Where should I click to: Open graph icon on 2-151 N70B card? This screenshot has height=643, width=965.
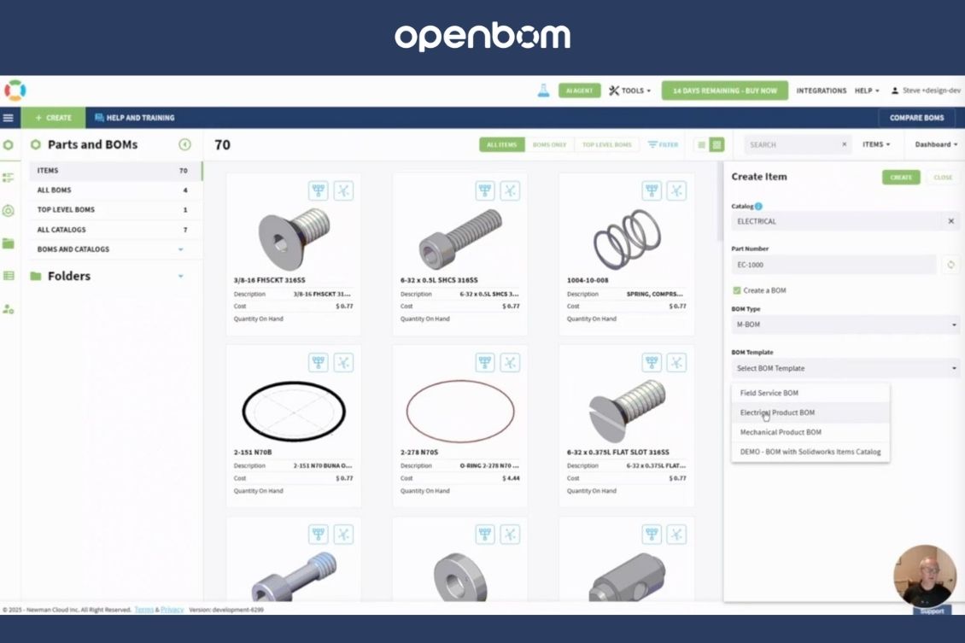[343, 362]
